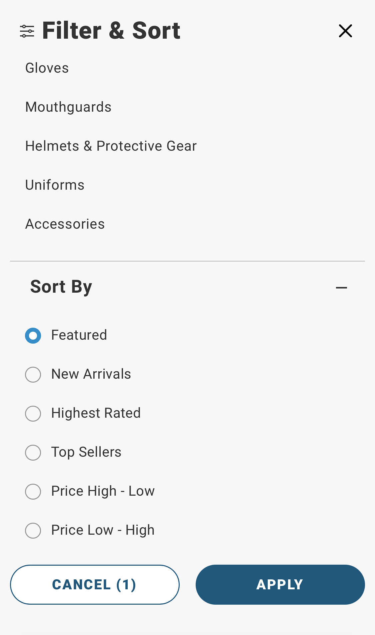This screenshot has height=635, width=375.
Task: Close the Filter & Sort panel
Action: point(345,31)
